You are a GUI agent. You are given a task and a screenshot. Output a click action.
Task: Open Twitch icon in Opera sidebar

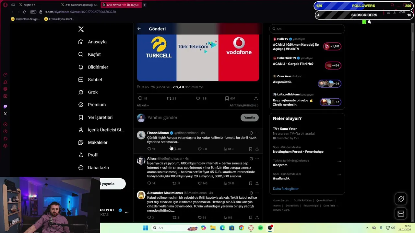click(5, 106)
